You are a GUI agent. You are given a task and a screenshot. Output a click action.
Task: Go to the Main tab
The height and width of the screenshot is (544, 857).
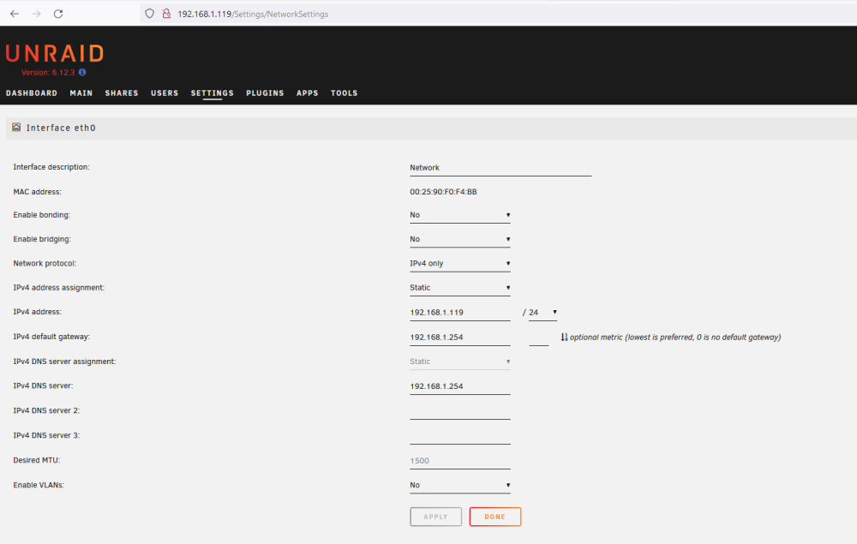click(x=81, y=93)
